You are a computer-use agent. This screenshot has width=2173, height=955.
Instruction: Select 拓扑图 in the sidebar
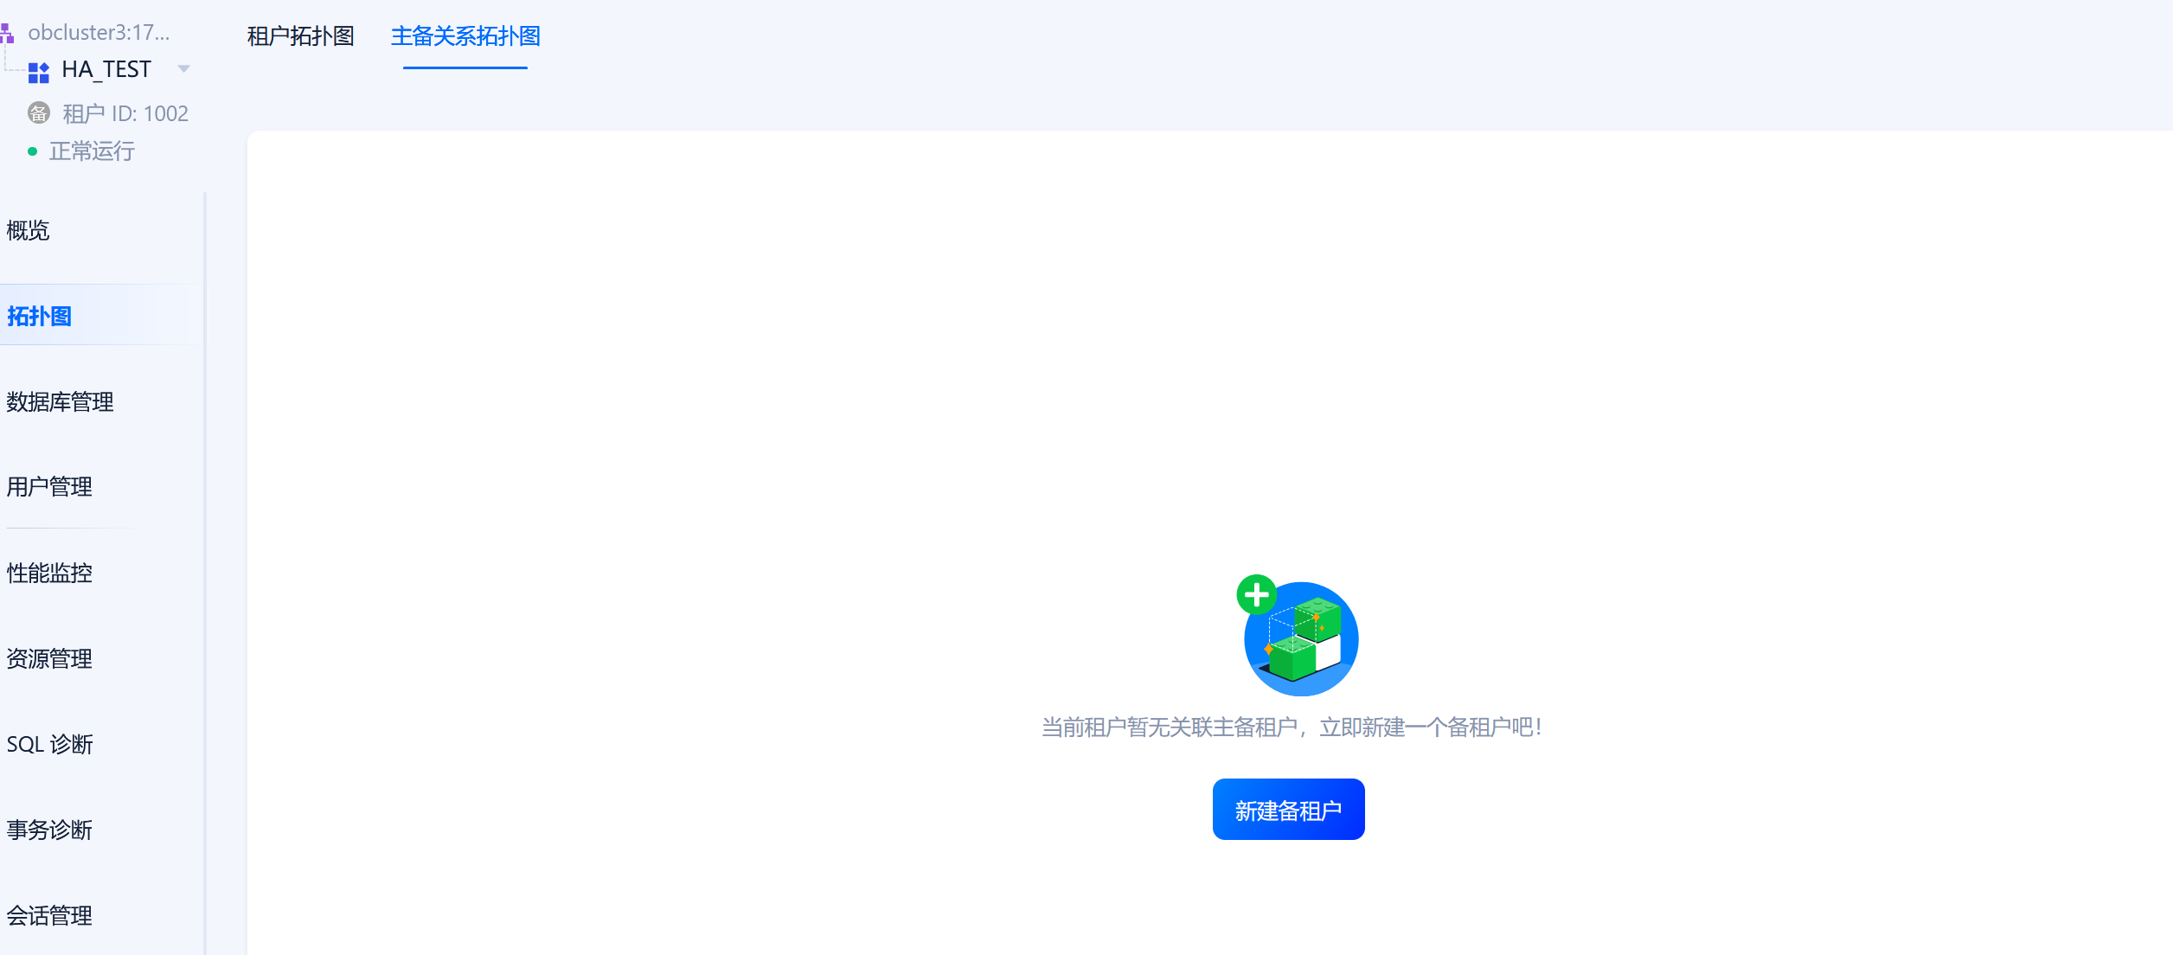point(39,316)
